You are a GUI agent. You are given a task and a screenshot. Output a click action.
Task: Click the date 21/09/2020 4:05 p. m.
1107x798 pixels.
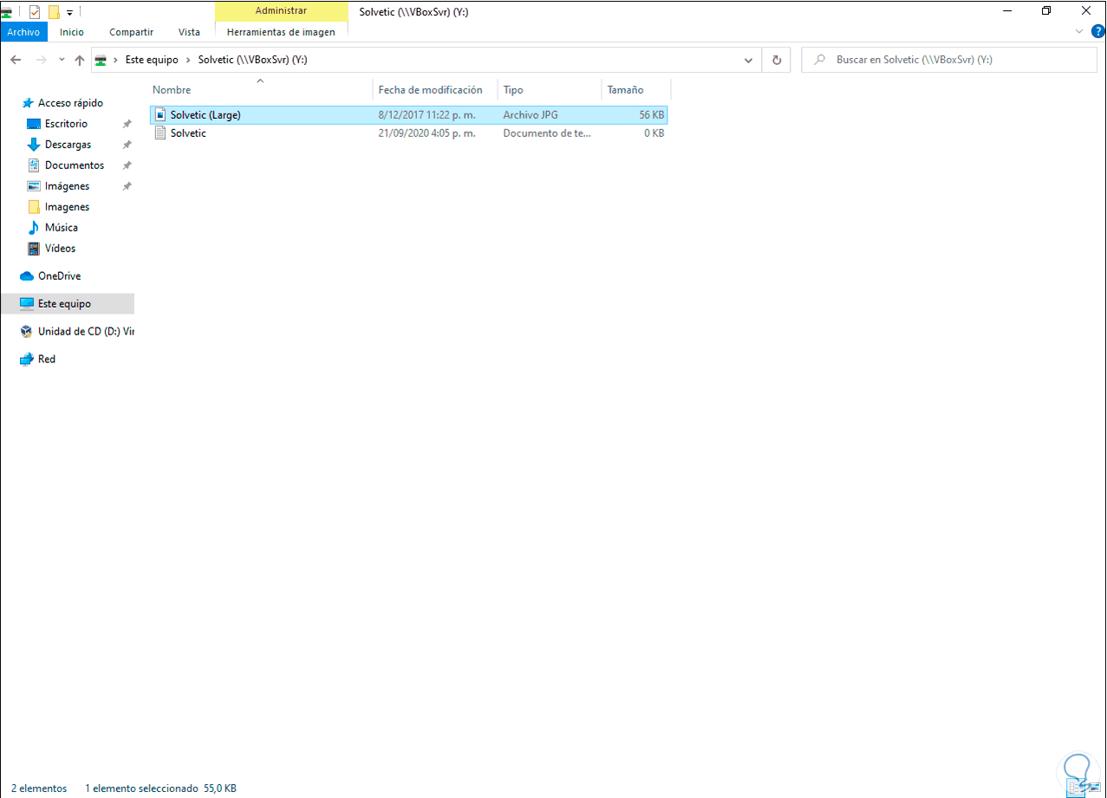tap(427, 133)
